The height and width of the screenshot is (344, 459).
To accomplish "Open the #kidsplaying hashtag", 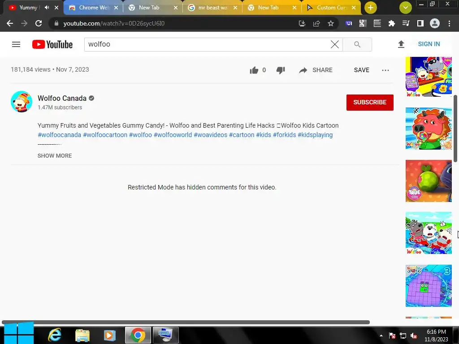I will (x=315, y=135).
